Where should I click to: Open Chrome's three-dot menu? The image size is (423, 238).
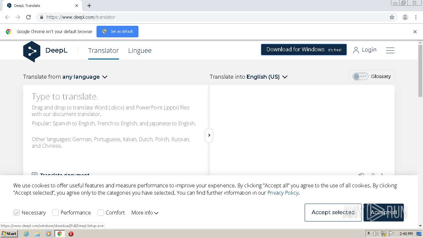[x=416, y=17]
